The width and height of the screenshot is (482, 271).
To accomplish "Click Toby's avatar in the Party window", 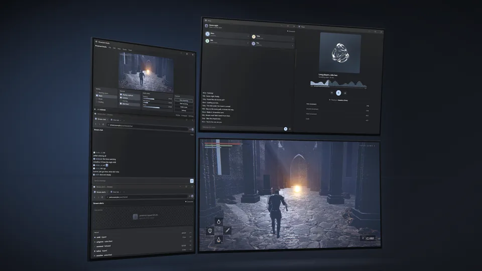I will click(x=254, y=37).
